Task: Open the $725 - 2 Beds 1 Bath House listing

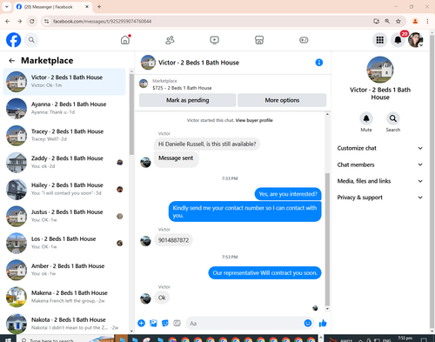Action: click(x=182, y=88)
